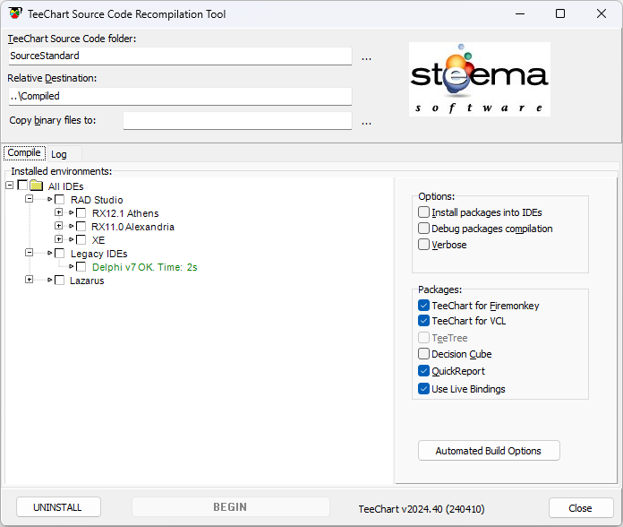Check the Lazarus checkbox
Viewport: 623px width, 527px height.
[x=60, y=280]
